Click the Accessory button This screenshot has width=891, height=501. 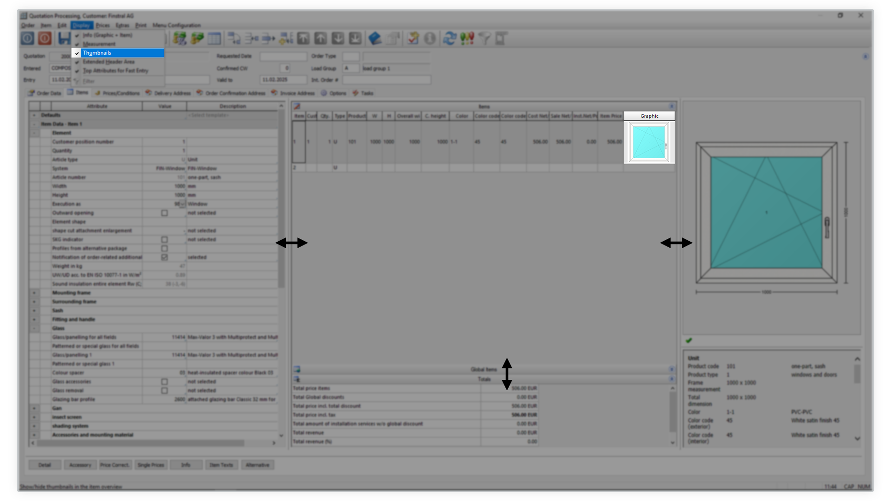80,465
